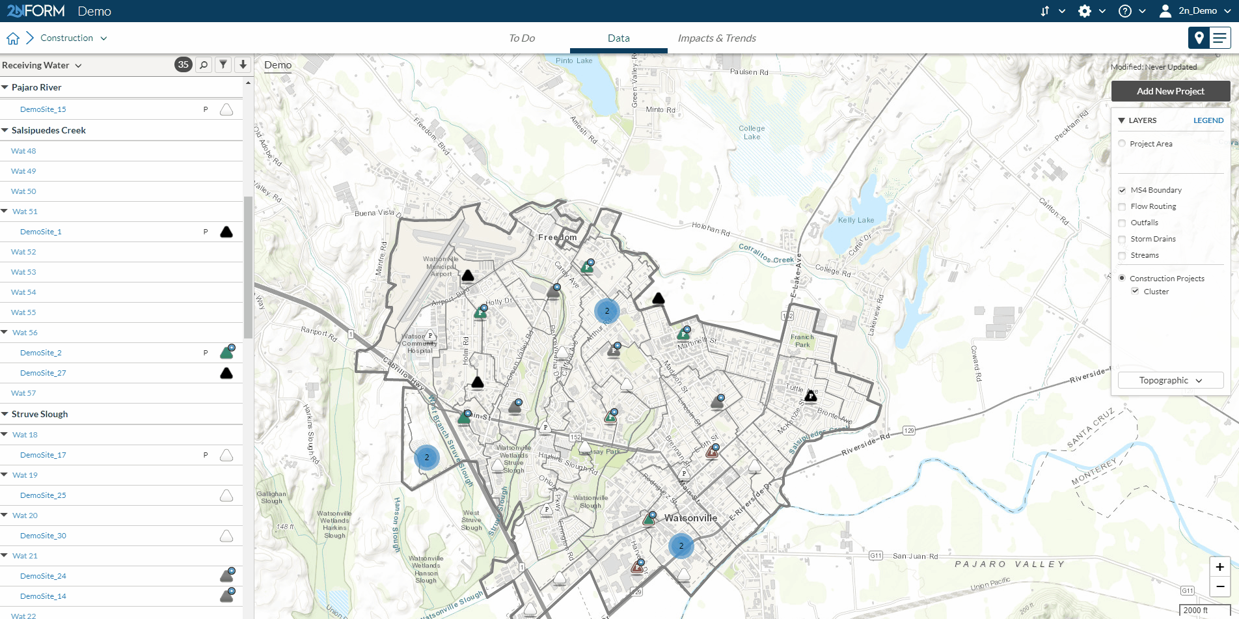Select Project Area radio button
Viewport: 1239px width, 619px height.
click(x=1122, y=144)
